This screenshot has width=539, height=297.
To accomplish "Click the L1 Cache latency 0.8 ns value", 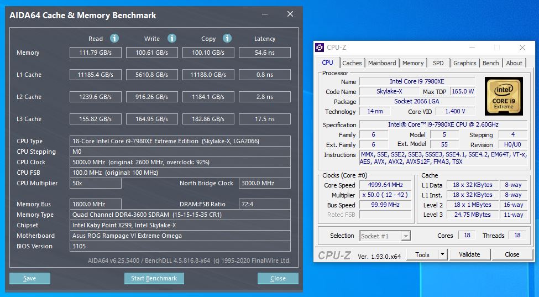I will point(265,75).
